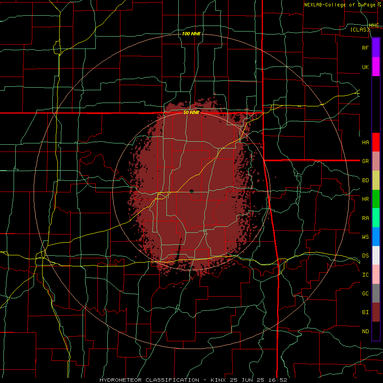Click the NEXLAB-College of DuPage title text

[x=340, y=5]
